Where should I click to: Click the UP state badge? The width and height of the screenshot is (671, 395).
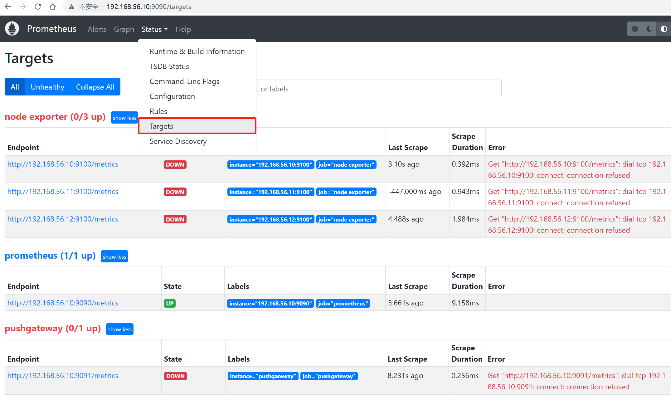click(x=170, y=303)
